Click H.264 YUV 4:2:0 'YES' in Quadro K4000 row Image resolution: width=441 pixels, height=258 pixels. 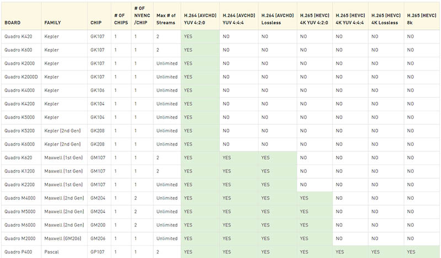188,90
